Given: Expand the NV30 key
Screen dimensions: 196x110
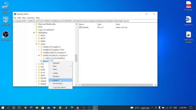Looking at the screenshot, I should pyautogui.click(x=36, y=38).
